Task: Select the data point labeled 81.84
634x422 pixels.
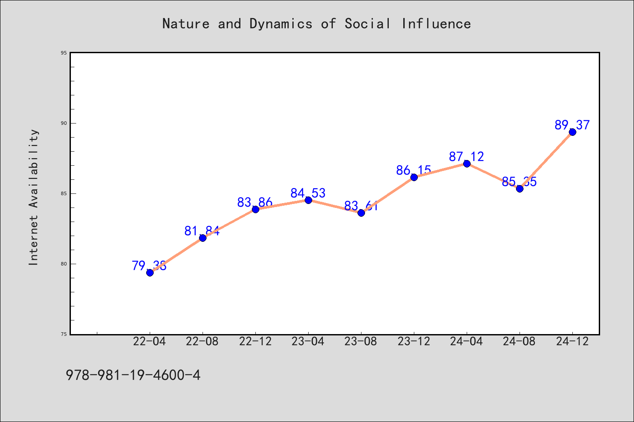Action: 203,238
